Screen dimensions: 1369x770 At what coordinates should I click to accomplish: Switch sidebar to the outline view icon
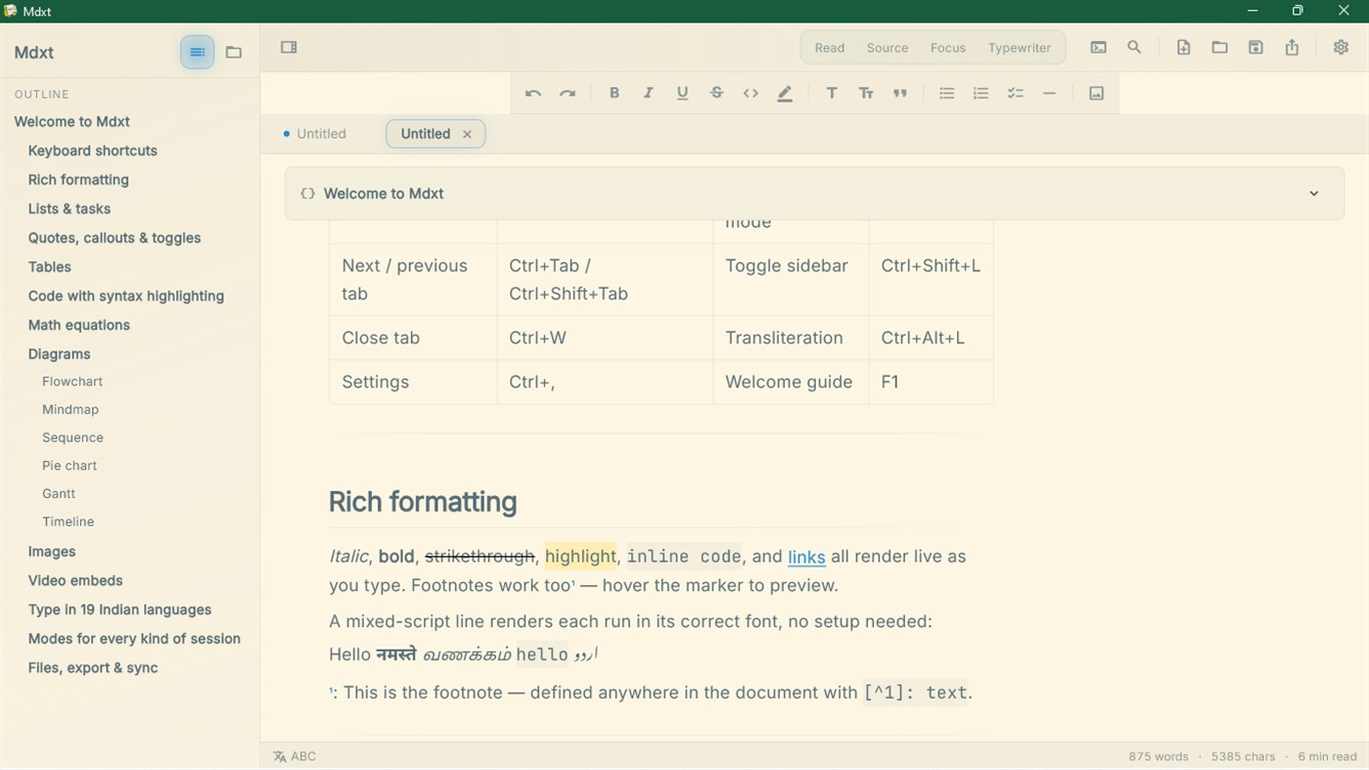tap(197, 52)
